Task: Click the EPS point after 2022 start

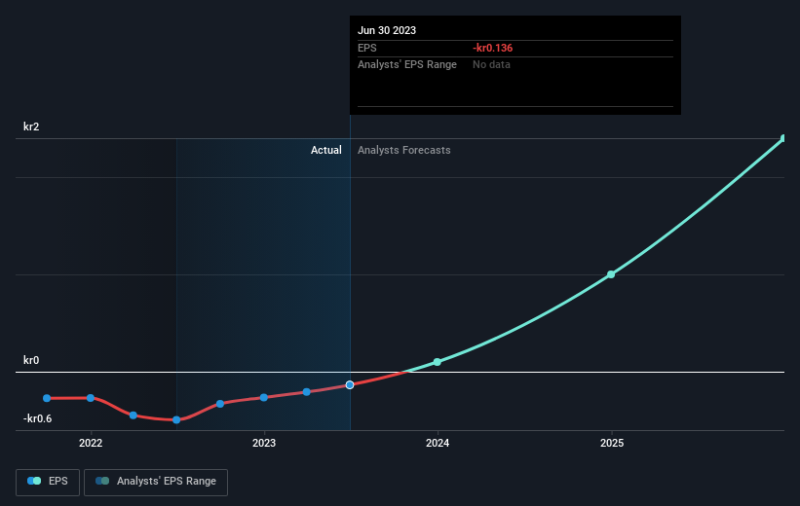Action: pyautogui.click(x=133, y=416)
